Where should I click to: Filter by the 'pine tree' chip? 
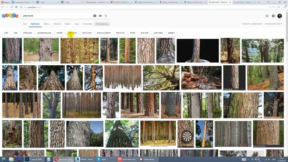[x=144, y=33]
